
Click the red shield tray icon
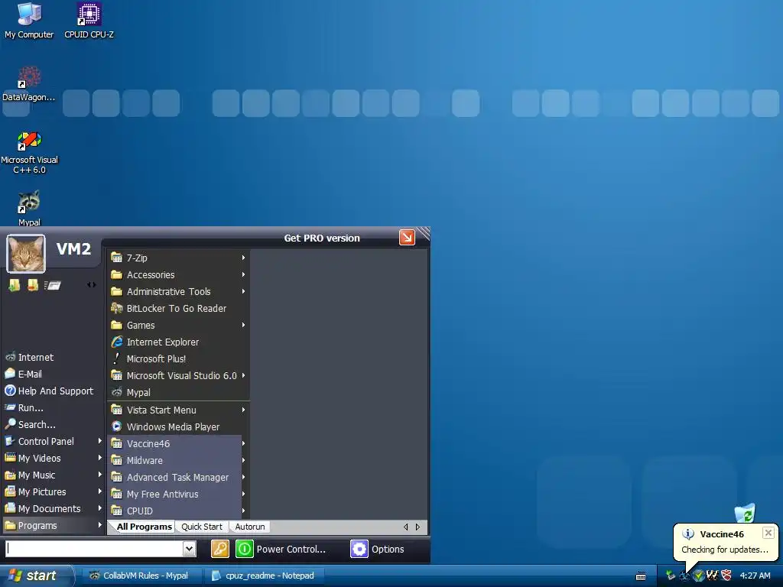pyautogui.click(x=726, y=576)
